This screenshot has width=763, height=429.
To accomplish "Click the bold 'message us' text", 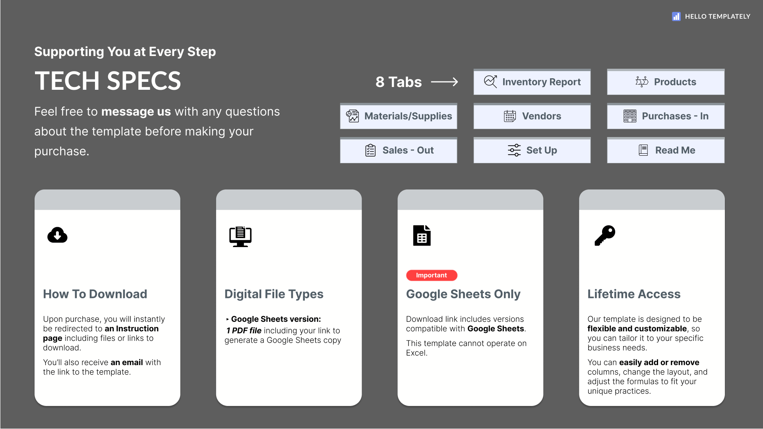I will point(136,112).
